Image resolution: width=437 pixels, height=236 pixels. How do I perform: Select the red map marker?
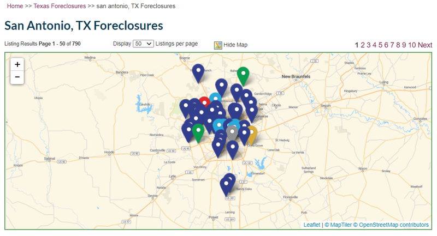pos(204,102)
